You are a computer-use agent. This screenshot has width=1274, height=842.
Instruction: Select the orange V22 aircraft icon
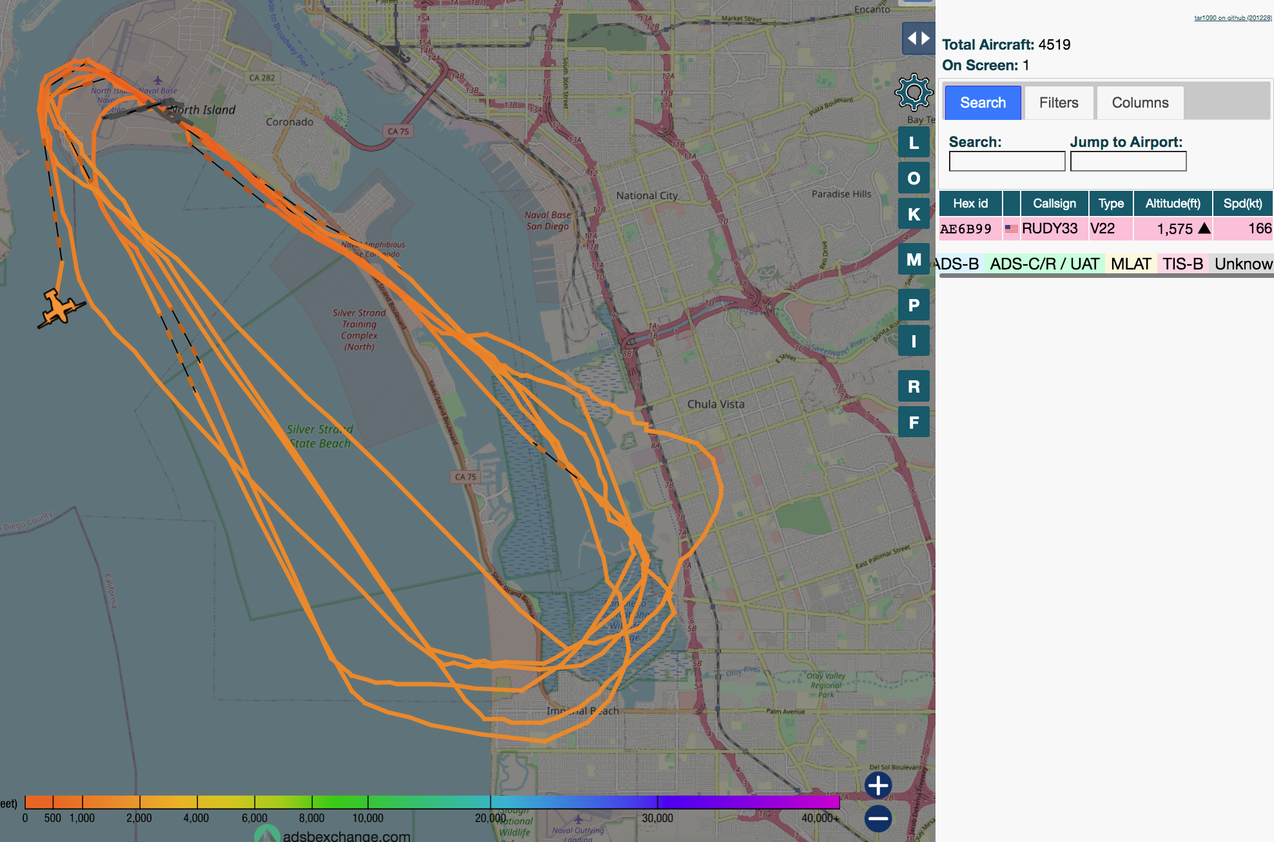tap(60, 308)
